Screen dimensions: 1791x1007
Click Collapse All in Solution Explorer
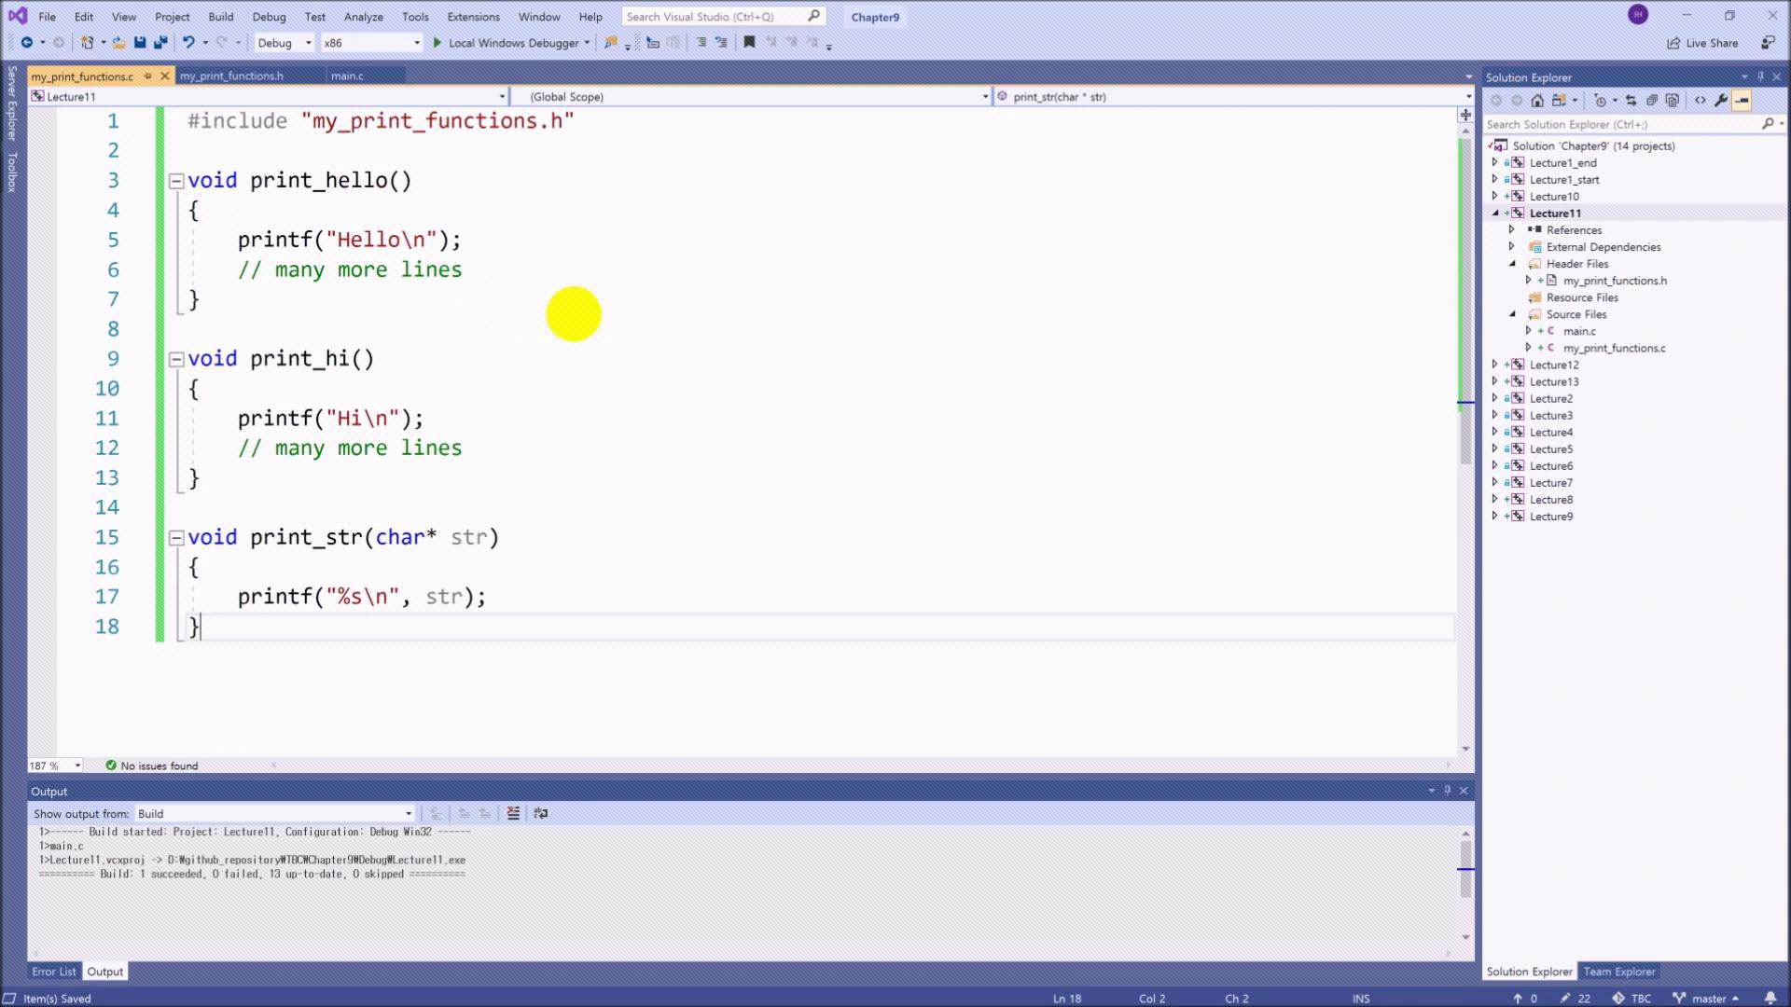(1652, 101)
